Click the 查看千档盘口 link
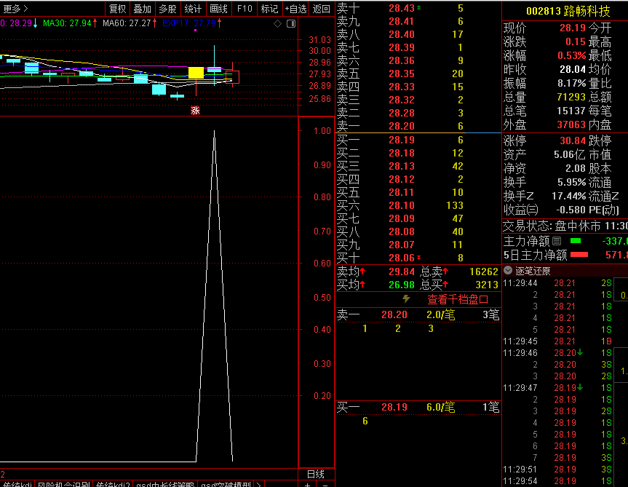 point(457,298)
